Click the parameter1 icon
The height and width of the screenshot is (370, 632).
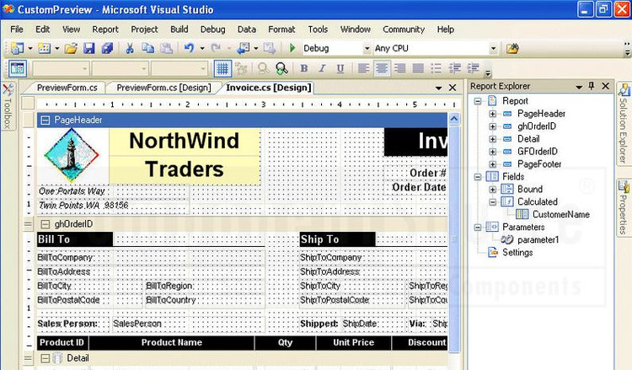[x=506, y=239]
